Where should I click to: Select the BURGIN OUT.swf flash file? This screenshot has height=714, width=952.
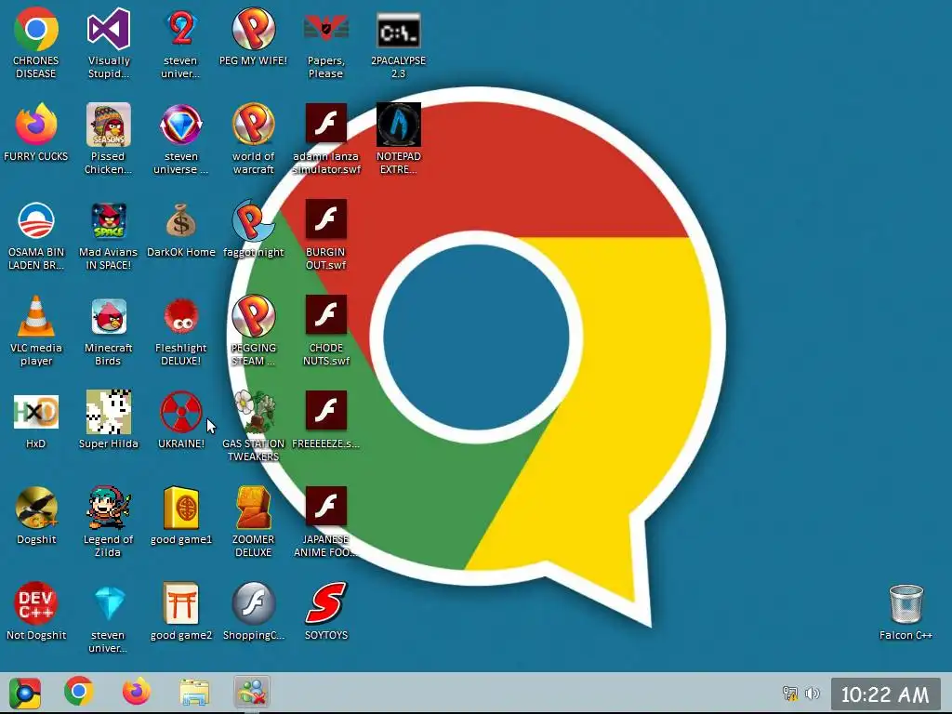click(x=326, y=219)
